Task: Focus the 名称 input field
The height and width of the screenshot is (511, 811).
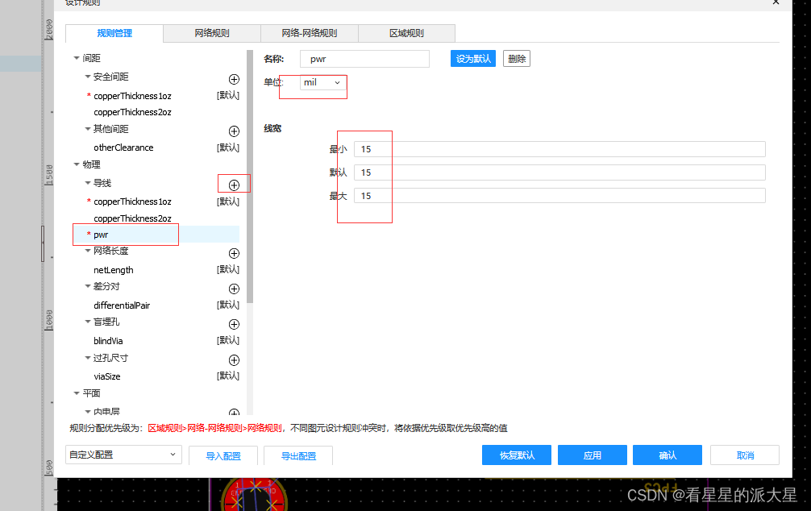Action: [364, 59]
